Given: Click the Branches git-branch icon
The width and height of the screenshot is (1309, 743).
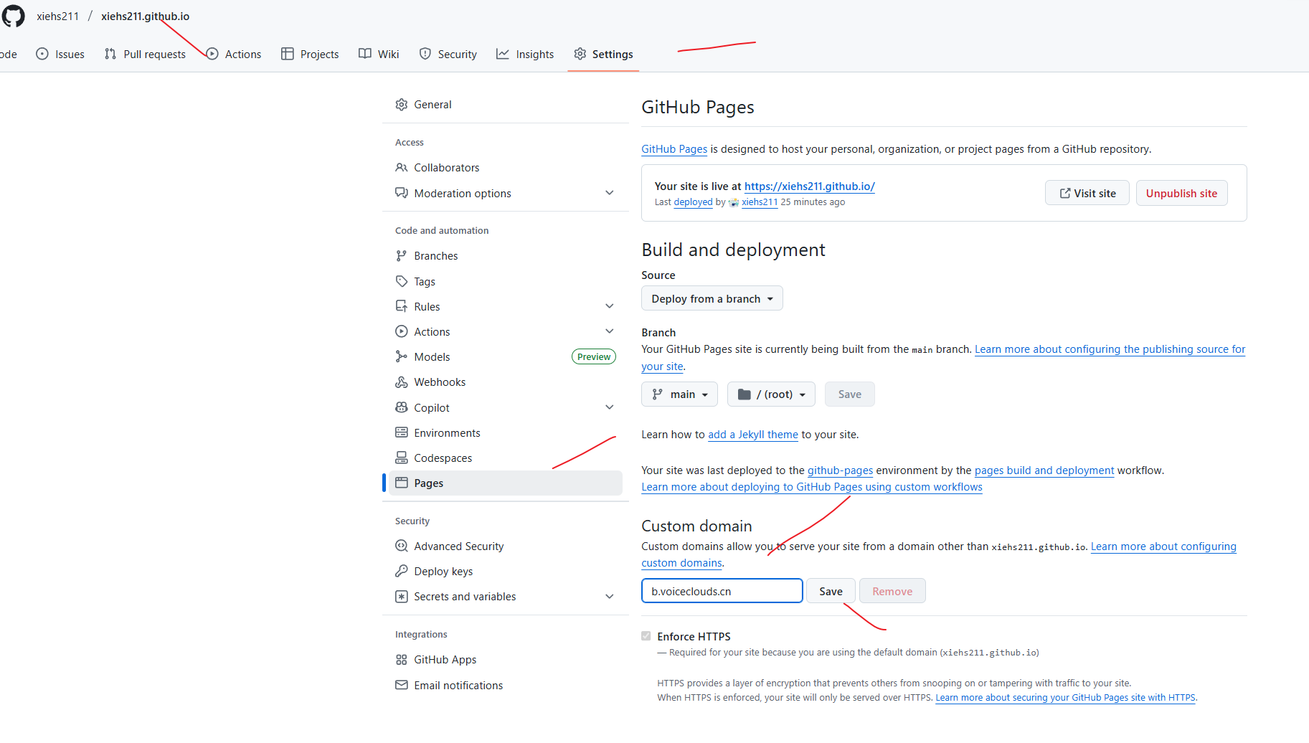Looking at the screenshot, I should [x=402, y=256].
